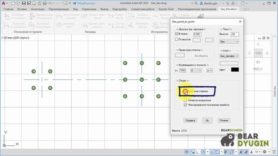Open the AutoCAD application menu (A logo)
Screen dimensions: 278x156
[x=3, y=3]
